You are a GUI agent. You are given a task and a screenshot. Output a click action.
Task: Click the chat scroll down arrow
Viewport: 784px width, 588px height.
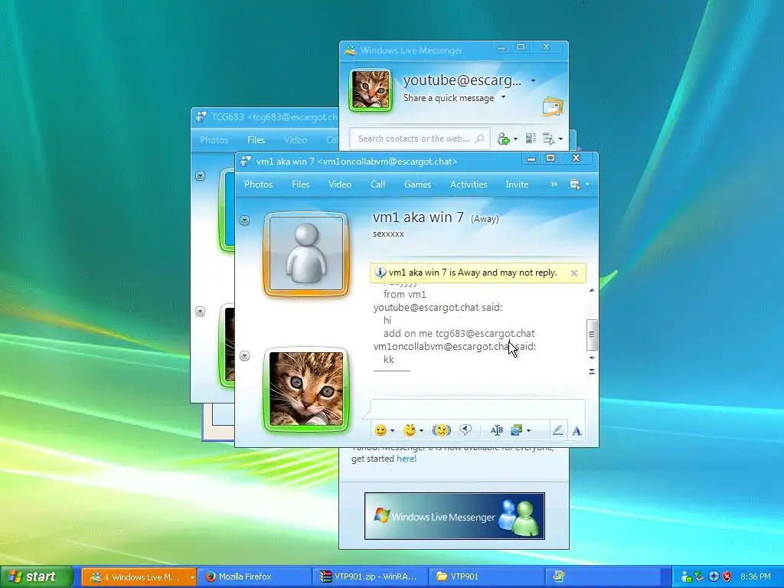tap(592, 358)
